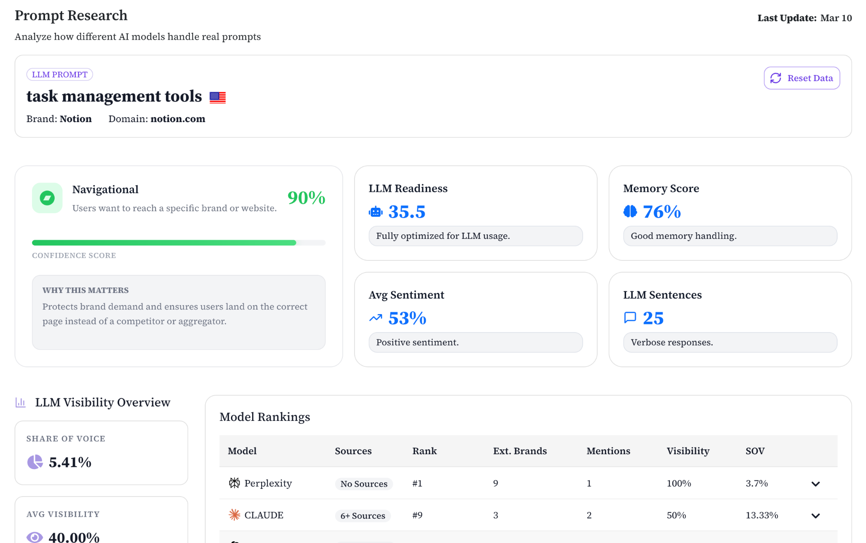Click the 35.5 LLM Readiness value
The width and height of the screenshot is (866, 543).
407,212
